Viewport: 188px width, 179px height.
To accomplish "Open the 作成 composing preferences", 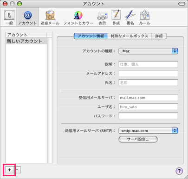I will pyautogui.click(x=116, y=18).
